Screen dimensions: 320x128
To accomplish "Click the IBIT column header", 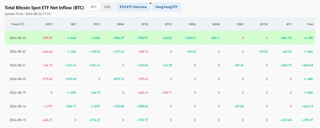I will [x=73, y=24].
